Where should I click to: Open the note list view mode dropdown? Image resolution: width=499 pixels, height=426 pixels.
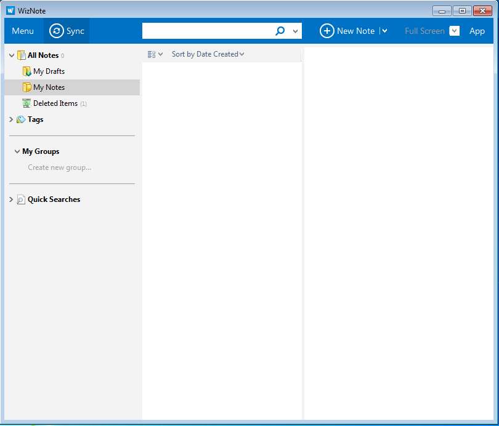[x=155, y=54]
